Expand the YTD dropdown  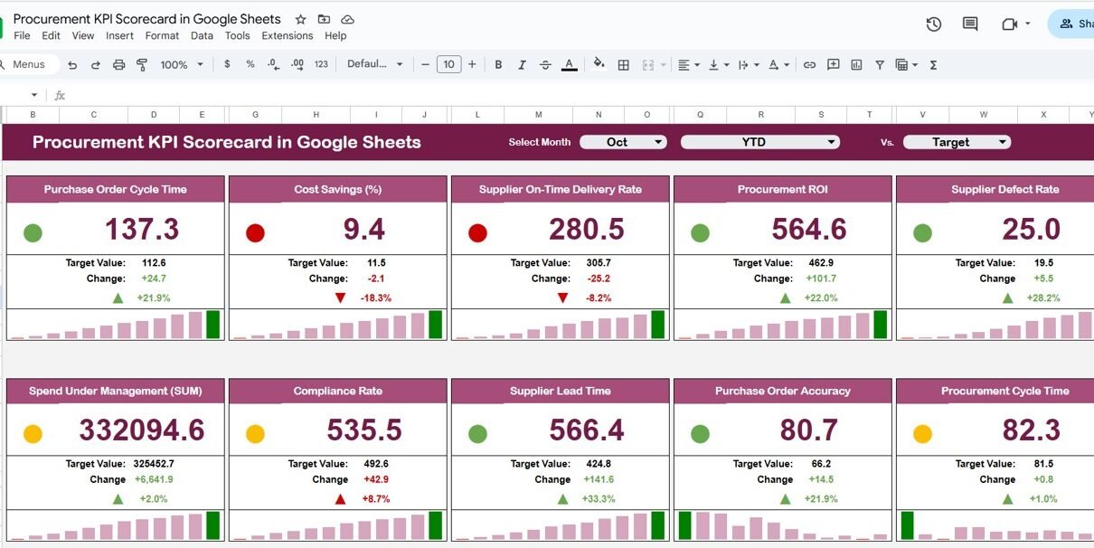[759, 142]
